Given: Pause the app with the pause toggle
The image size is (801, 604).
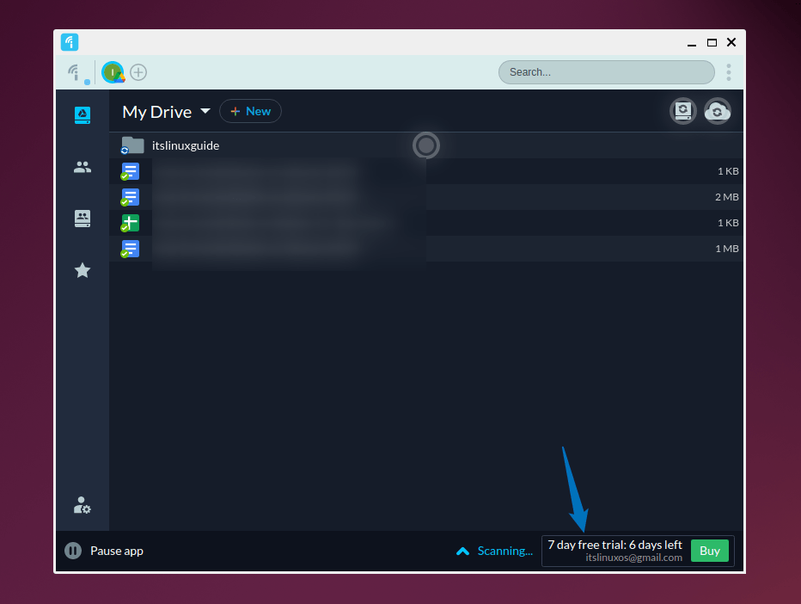Looking at the screenshot, I should tap(73, 551).
